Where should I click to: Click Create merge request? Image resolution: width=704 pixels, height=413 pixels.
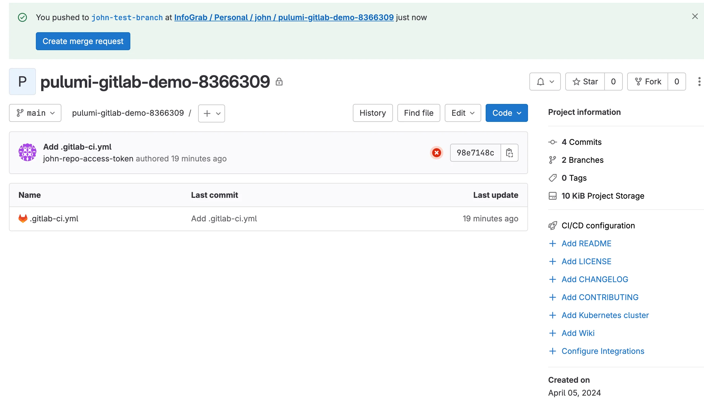83,41
